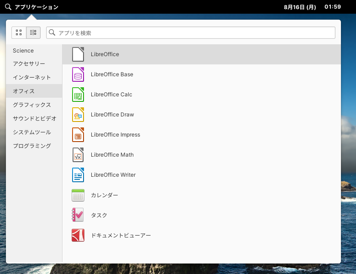Viewport: 356px width, 274px height.
Task: Launch the LibreOffice Draw icon
Action: tap(78, 115)
